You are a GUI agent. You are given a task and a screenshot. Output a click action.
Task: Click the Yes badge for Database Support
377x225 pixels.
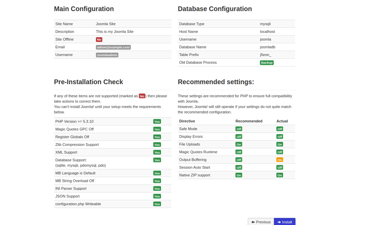(x=157, y=160)
